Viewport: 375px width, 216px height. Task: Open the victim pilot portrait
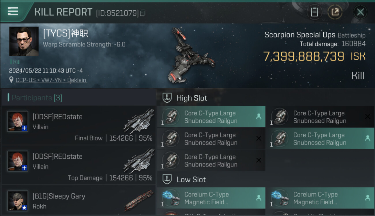[x=24, y=41]
